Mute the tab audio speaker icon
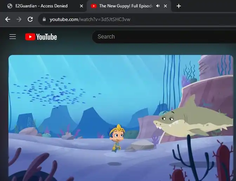236x181 pixels. pyautogui.click(x=158, y=6)
